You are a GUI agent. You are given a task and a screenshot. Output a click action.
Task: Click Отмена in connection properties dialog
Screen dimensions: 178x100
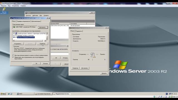45,64
